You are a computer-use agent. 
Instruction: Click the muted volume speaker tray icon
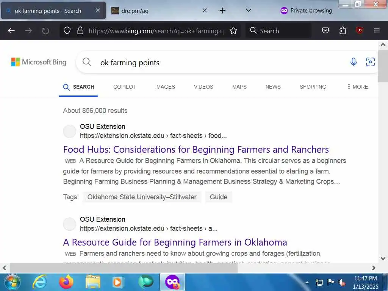coord(342,282)
